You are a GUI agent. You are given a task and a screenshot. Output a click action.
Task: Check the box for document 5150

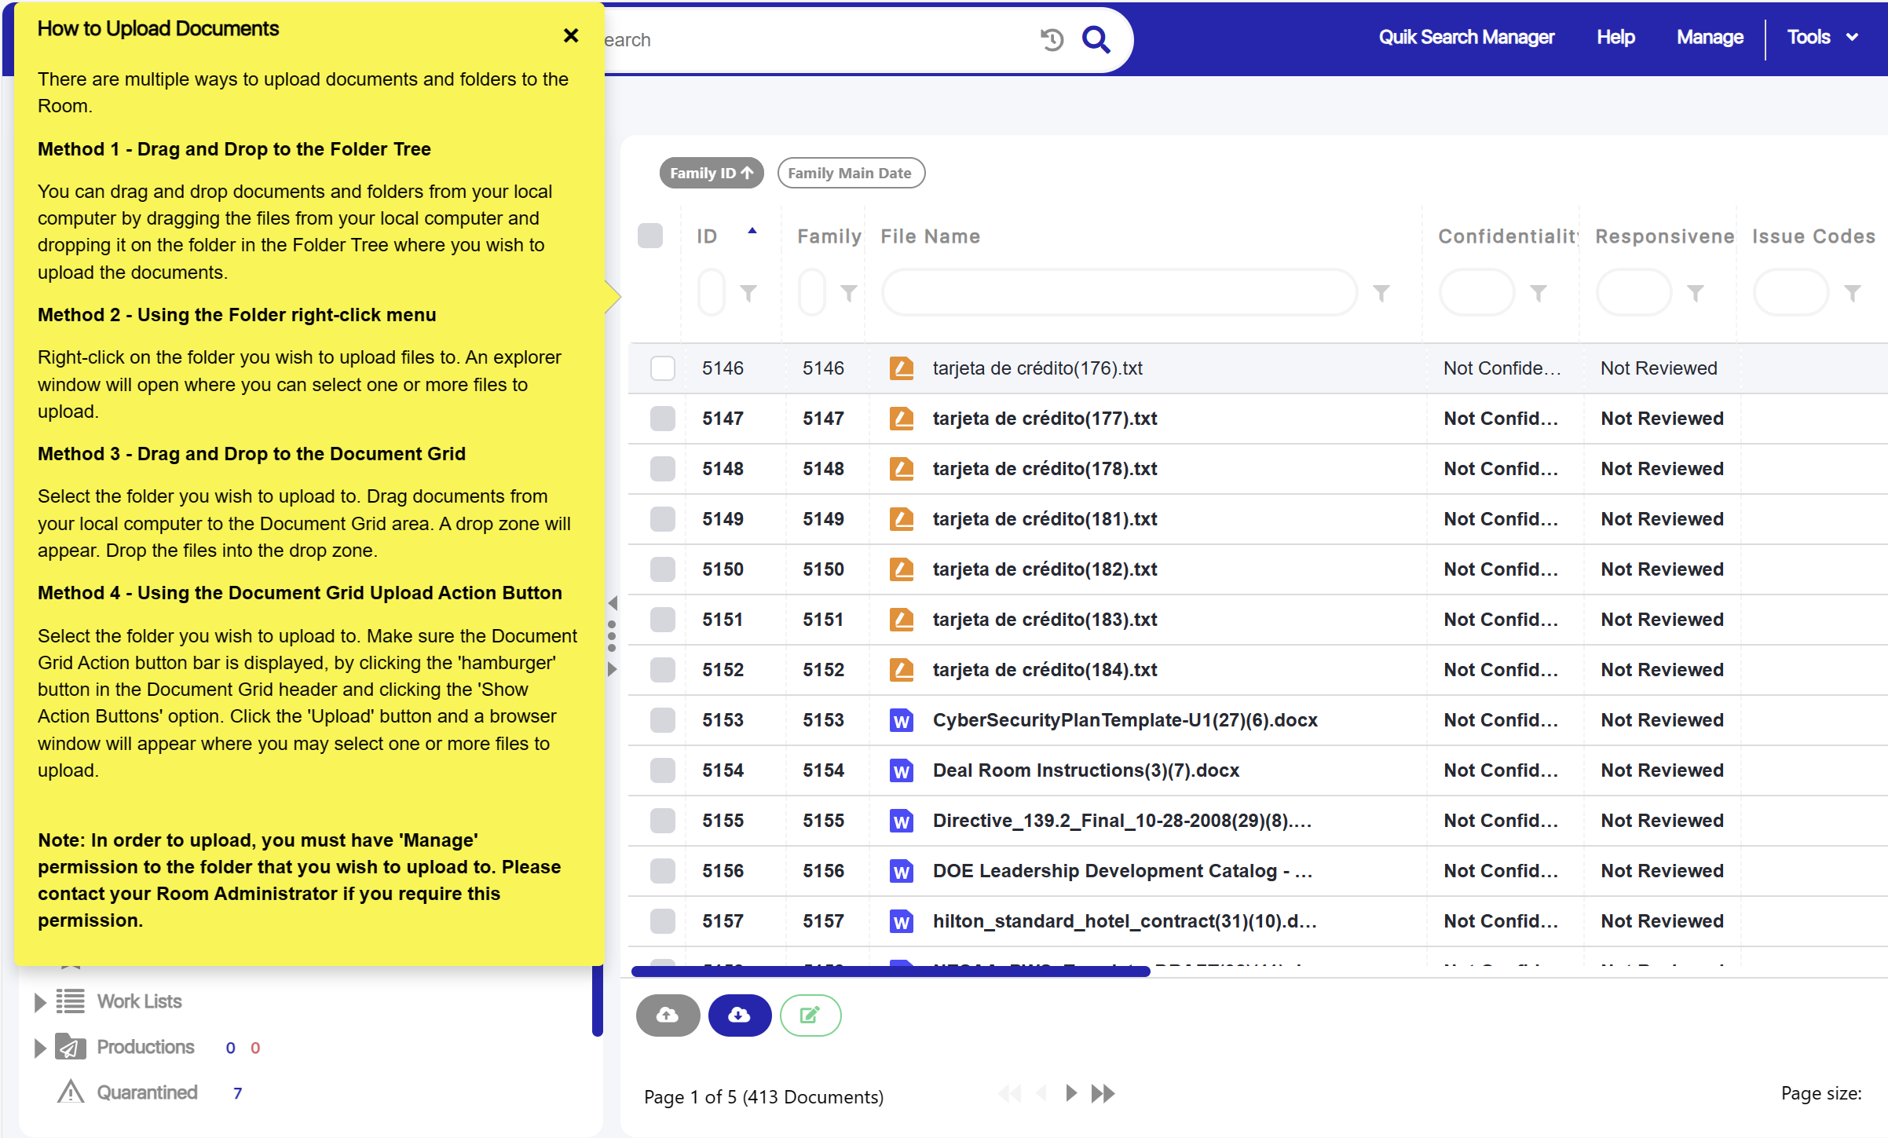tap(662, 569)
